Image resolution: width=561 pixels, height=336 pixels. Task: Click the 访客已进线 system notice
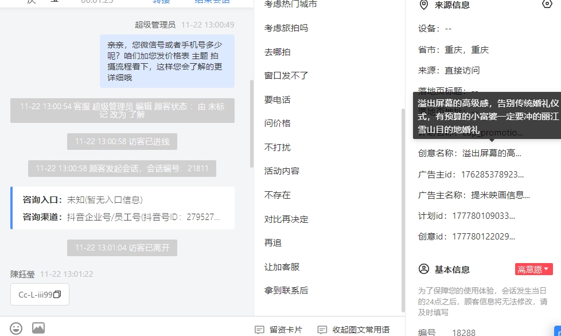pos(122,141)
